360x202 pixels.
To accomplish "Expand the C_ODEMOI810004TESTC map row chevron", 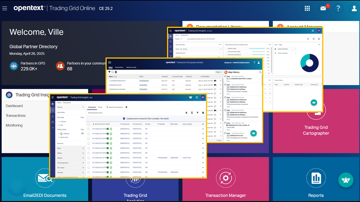I will (x=221, y=81).
